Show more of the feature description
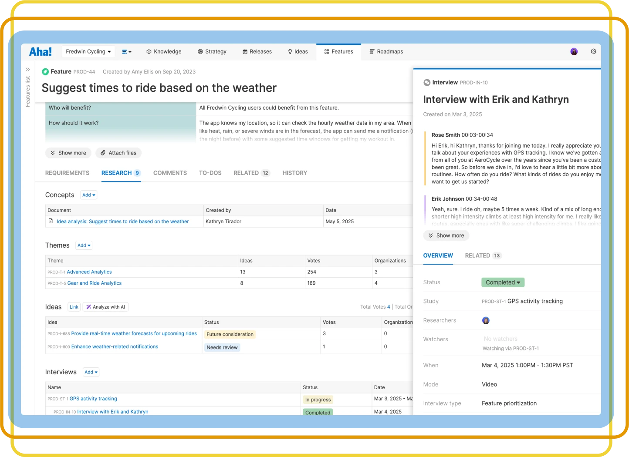The width and height of the screenshot is (629, 457). [x=68, y=153]
